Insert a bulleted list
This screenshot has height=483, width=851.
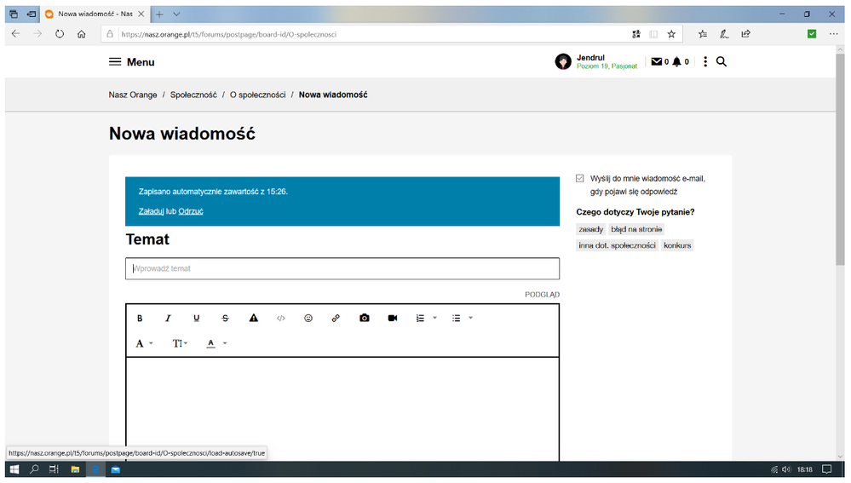457,318
